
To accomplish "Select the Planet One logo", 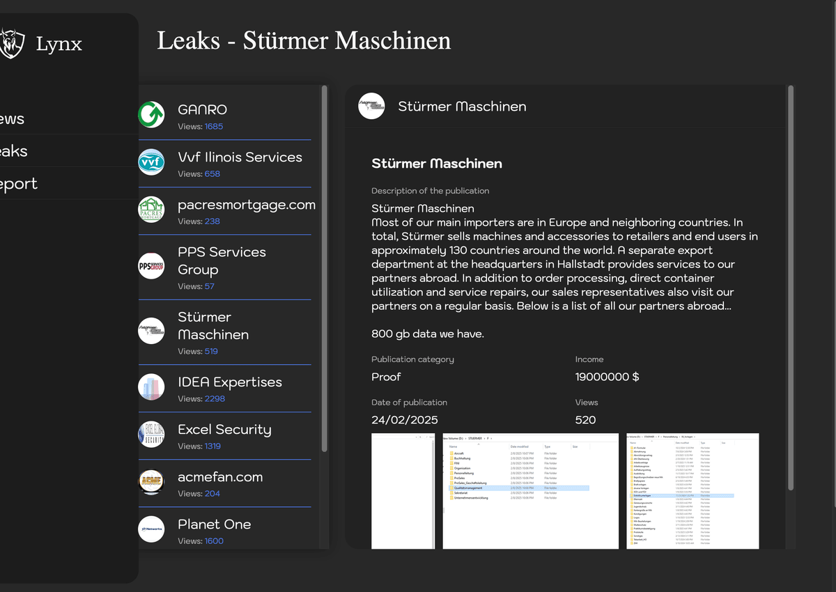I will click(x=151, y=529).
